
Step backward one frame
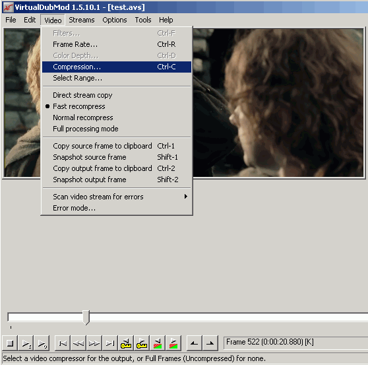coord(78,343)
